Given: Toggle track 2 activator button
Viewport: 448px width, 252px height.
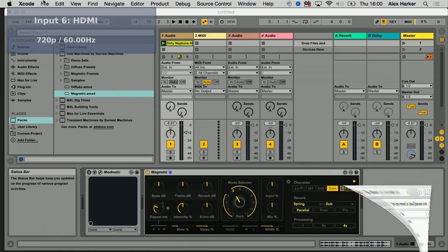Looking at the screenshot, I should [204, 144].
